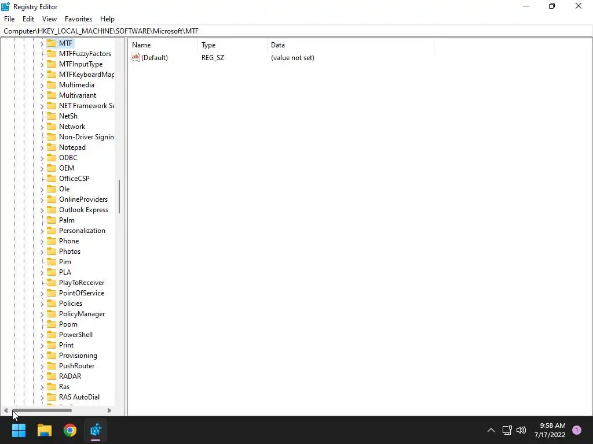Select the Personalization key
This screenshot has width=593, height=444.
tap(82, 231)
